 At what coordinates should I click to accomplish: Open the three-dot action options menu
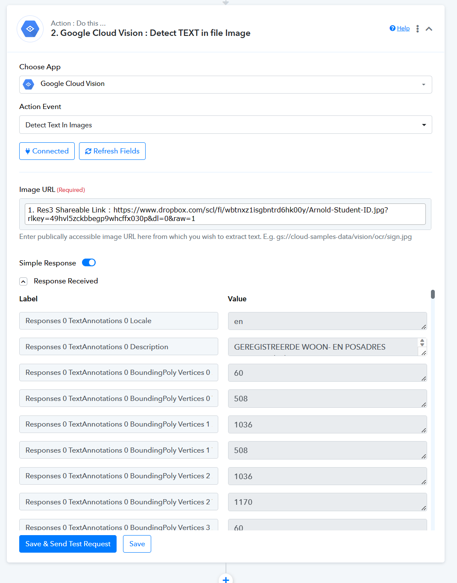point(417,29)
